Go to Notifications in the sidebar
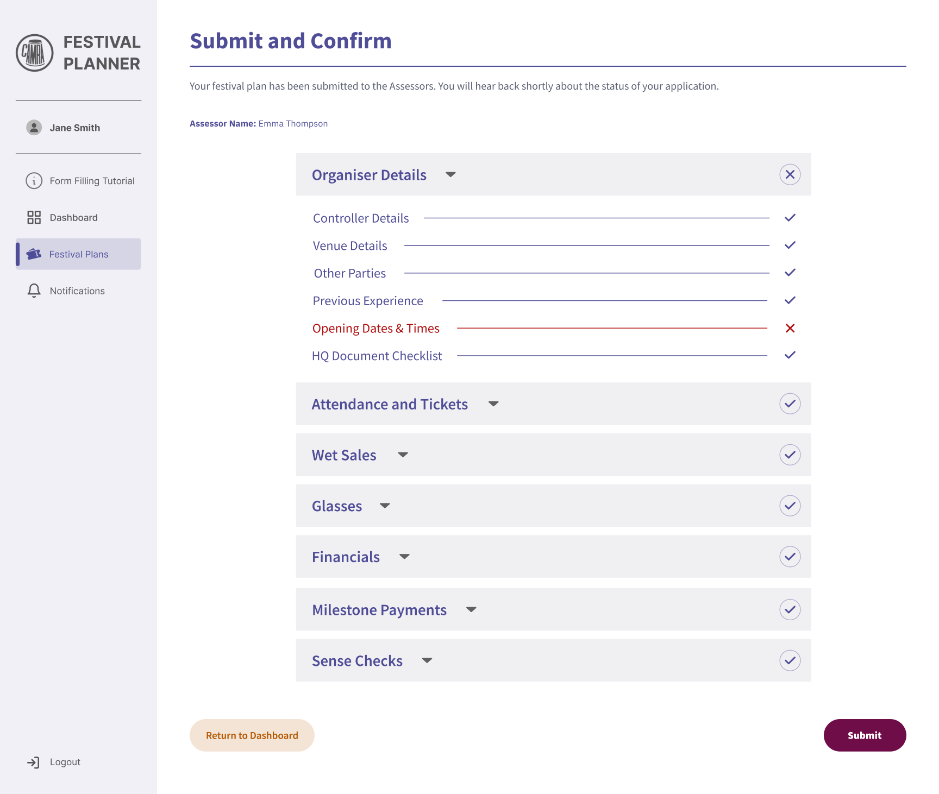The width and height of the screenshot is (939, 794). pos(77,291)
